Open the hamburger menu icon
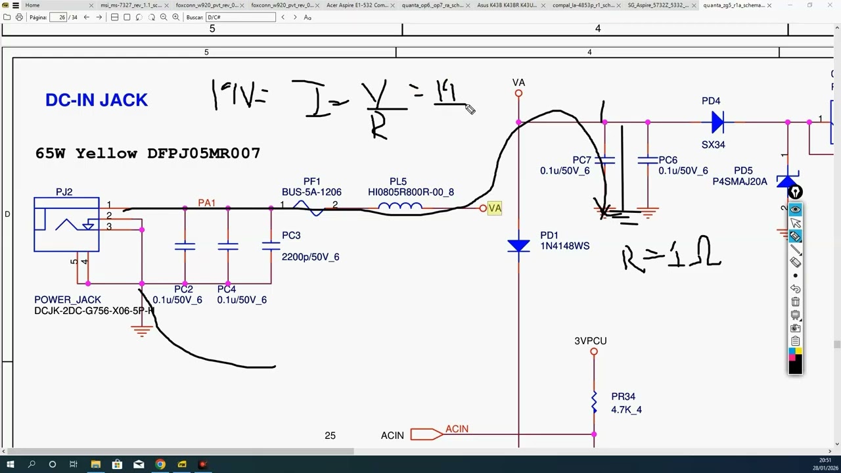The image size is (841, 473). 15,5
